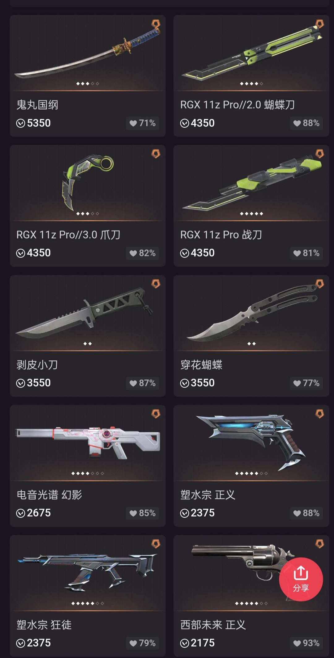
Task: Click the currency icon beside 5350 price
Action: [20, 123]
